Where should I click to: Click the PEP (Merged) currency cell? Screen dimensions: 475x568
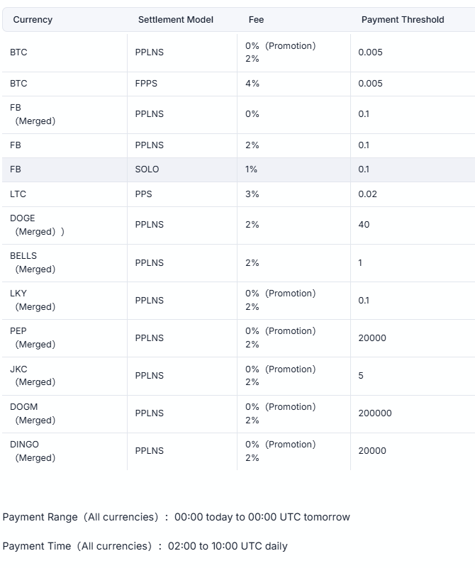(x=33, y=338)
